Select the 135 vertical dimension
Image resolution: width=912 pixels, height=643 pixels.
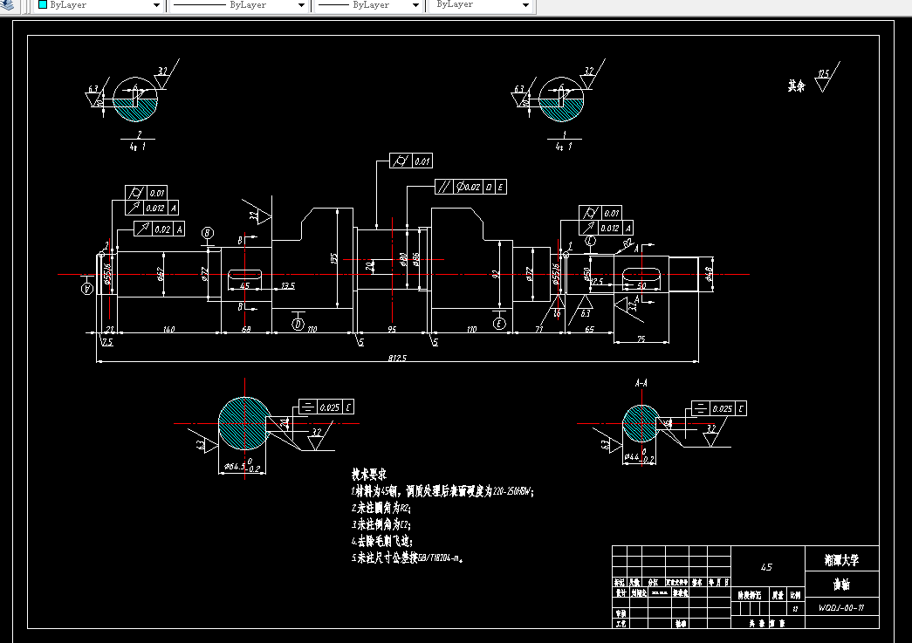(334, 258)
